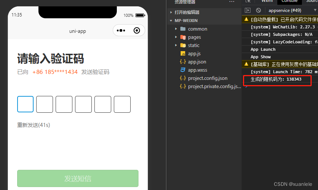The width and height of the screenshot is (318, 190).
Task: Open the explorer panel more options dots
Action: [232, 1]
